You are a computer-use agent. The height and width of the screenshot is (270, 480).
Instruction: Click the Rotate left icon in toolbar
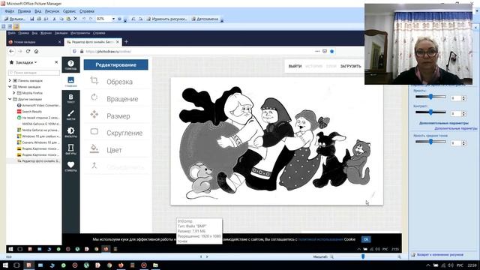(x=133, y=19)
